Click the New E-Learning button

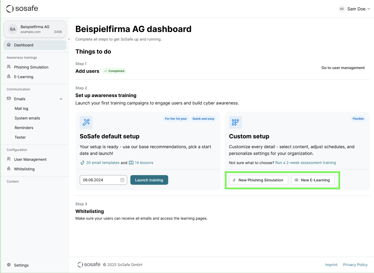(x=313, y=180)
